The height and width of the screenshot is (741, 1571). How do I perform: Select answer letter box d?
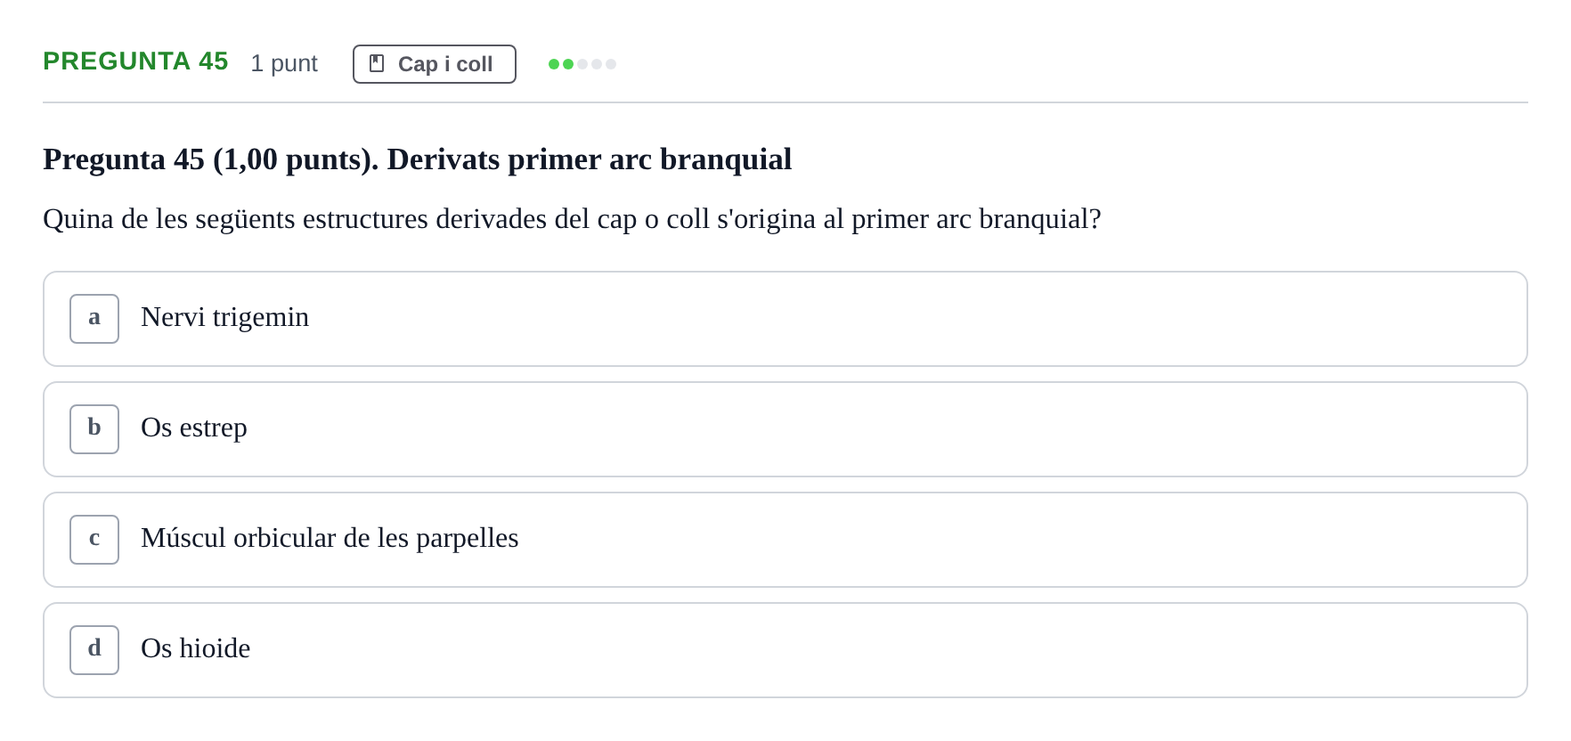(x=94, y=650)
